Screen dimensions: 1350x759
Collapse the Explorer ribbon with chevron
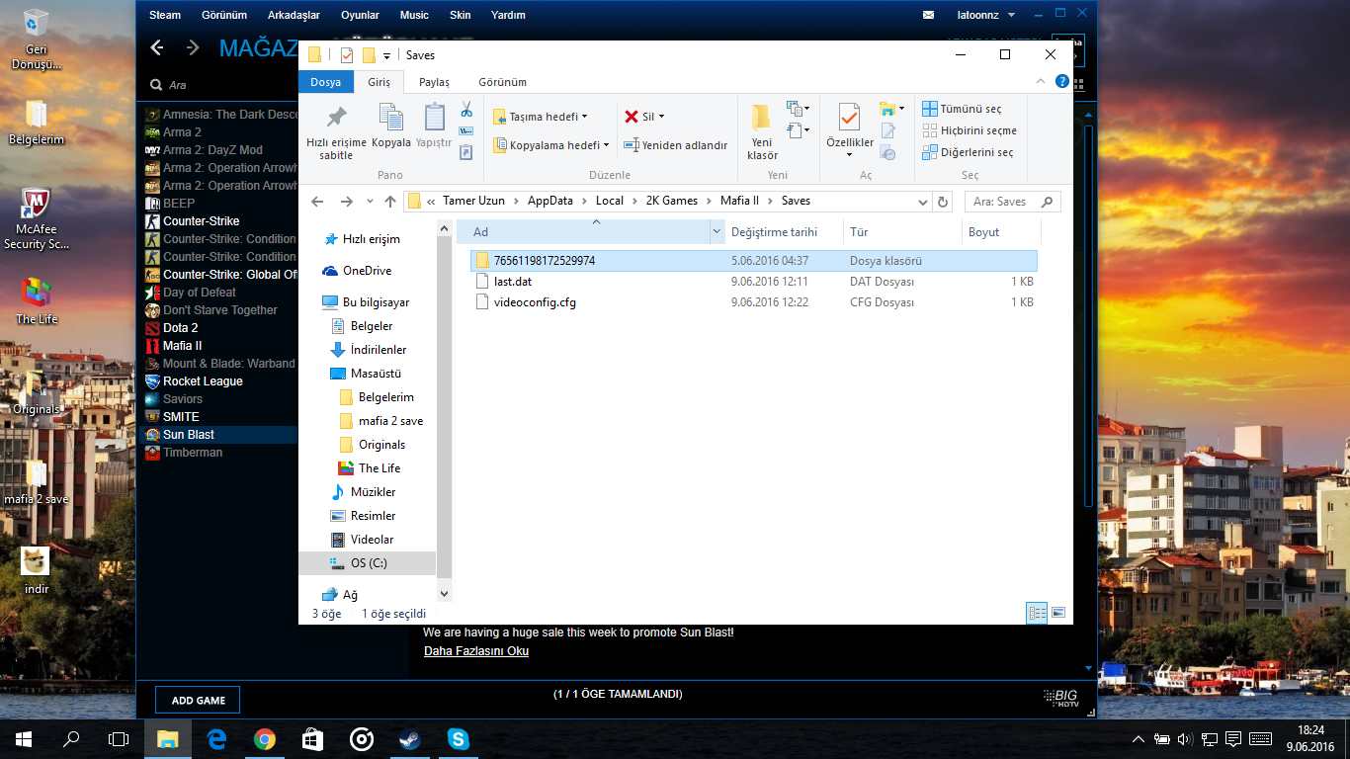(1041, 81)
